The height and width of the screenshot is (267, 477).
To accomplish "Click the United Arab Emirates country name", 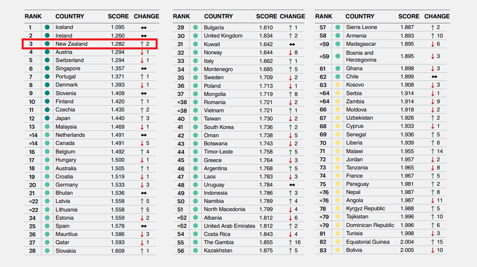I will (x=230, y=226).
